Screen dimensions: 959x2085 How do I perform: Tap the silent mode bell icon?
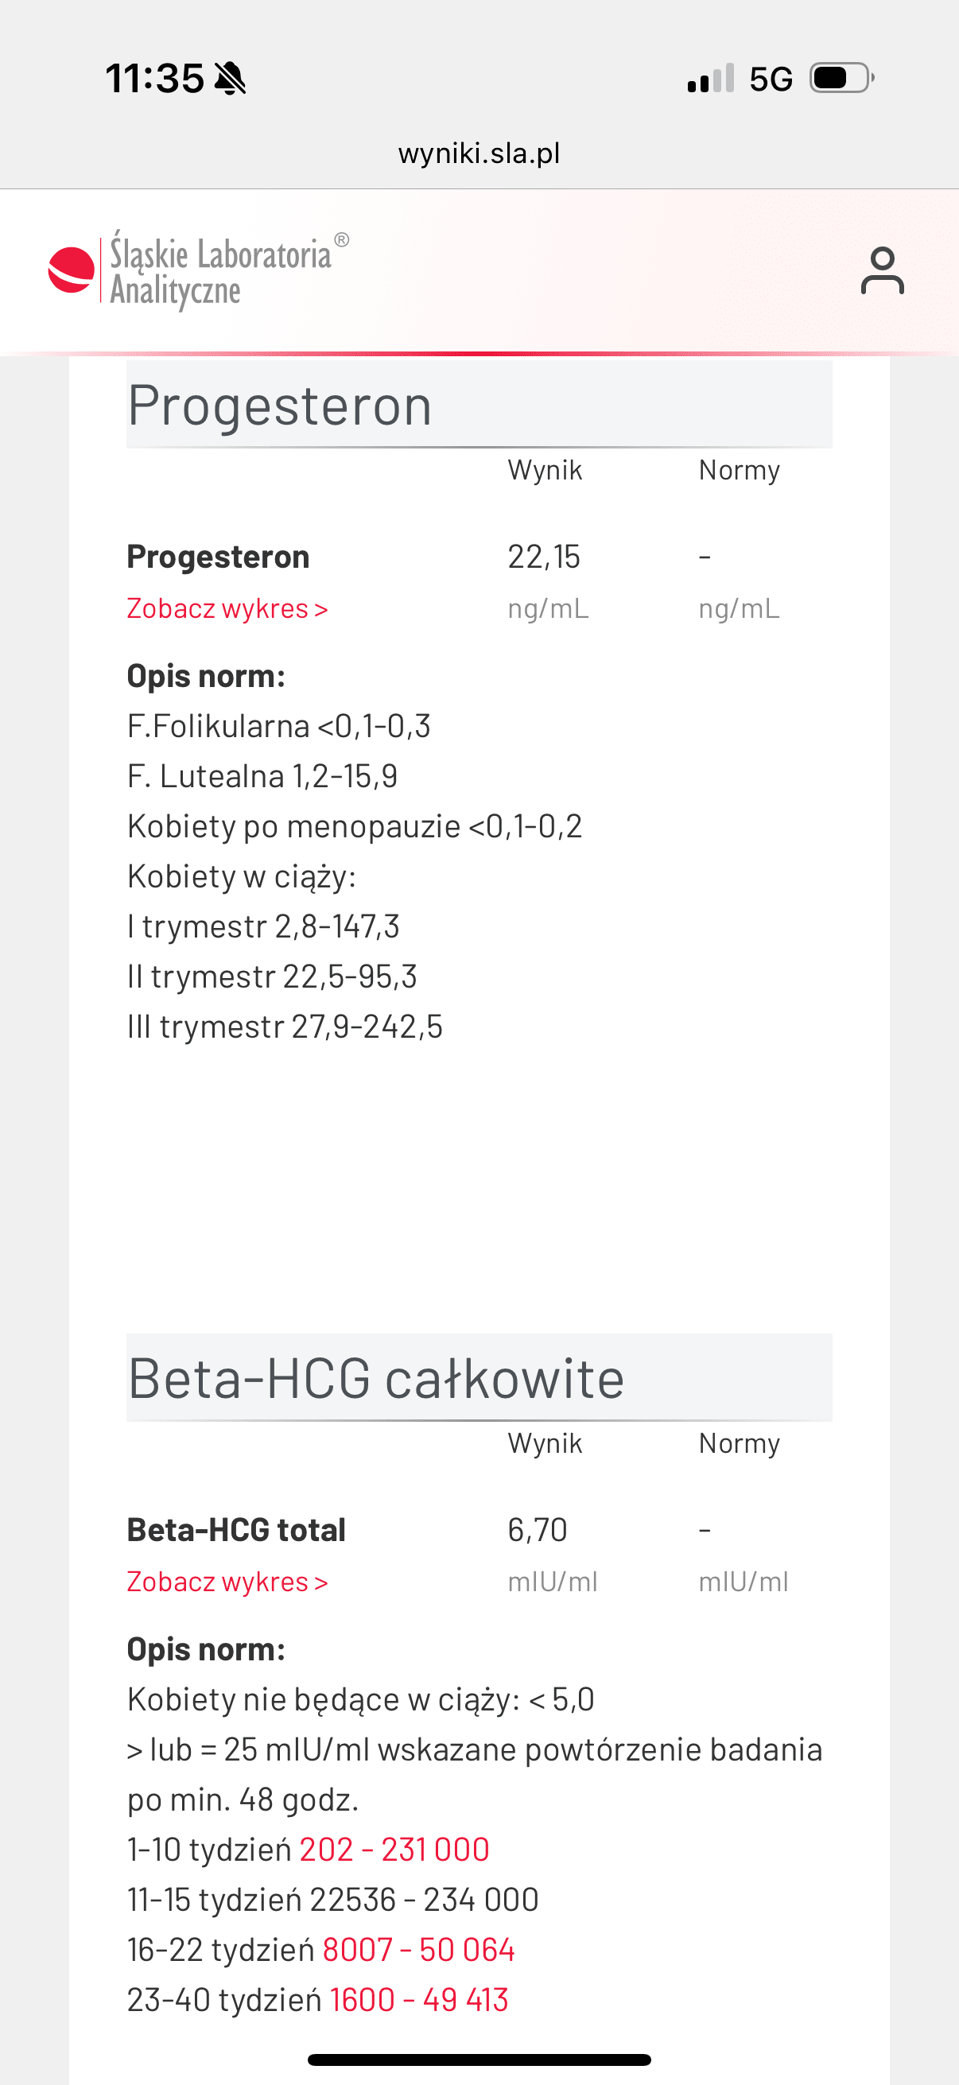(x=231, y=80)
